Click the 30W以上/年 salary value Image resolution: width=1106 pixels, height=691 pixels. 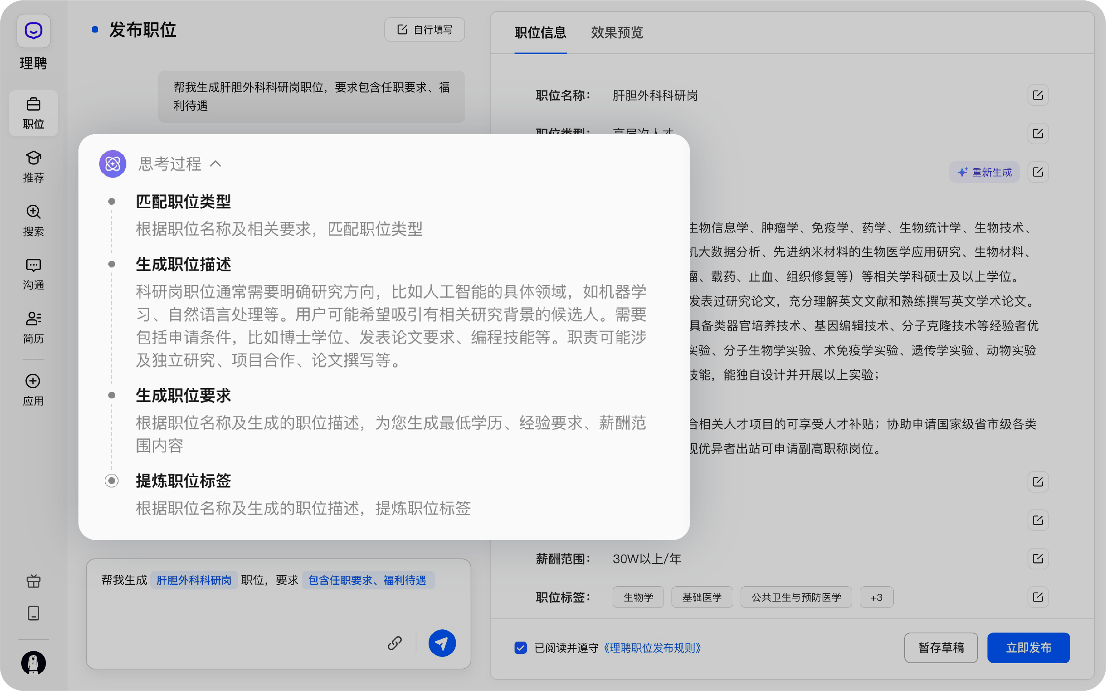[647, 558]
